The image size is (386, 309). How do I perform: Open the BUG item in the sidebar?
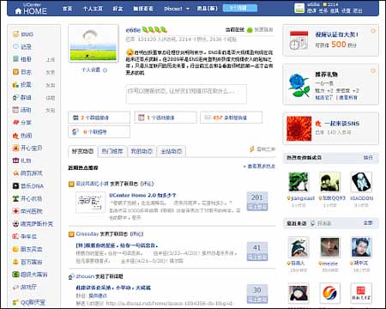(x=23, y=34)
